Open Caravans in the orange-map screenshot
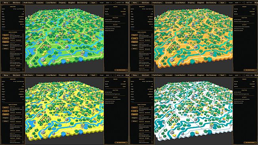258x145 pixels. 169,3
